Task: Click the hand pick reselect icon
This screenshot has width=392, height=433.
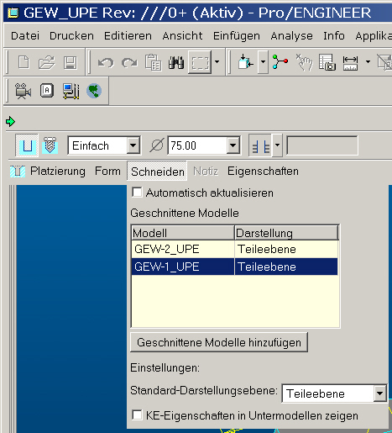Action: click(x=305, y=62)
